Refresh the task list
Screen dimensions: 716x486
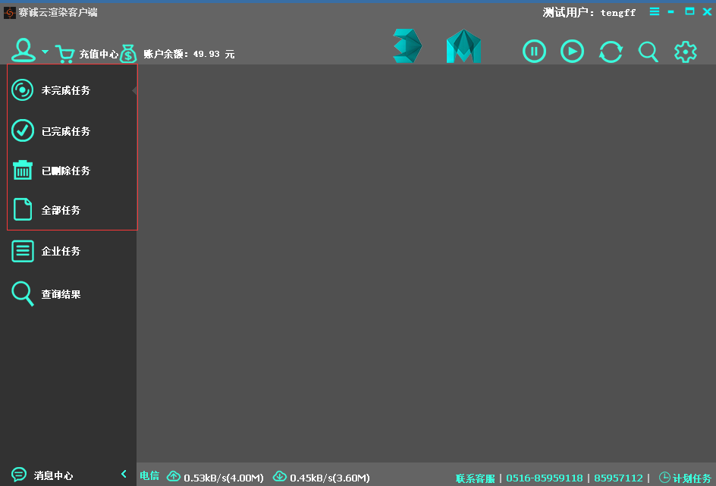[x=611, y=52]
